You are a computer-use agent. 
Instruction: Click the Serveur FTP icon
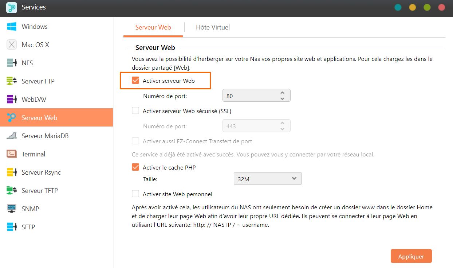(12, 81)
